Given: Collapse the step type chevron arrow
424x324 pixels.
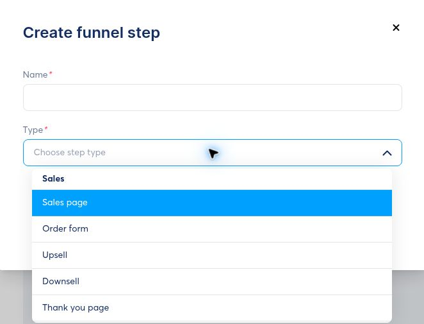Looking at the screenshot, I should (387, 153).
